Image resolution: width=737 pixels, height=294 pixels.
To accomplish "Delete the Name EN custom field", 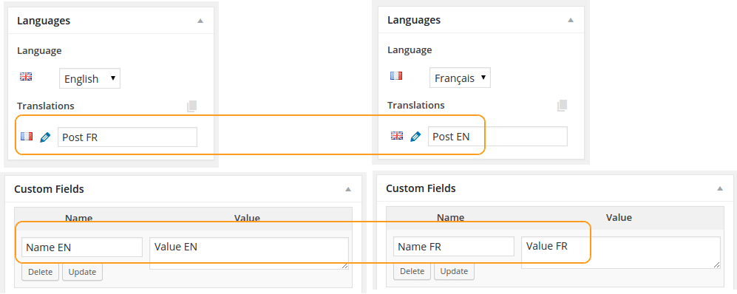I will [x=41, y=272].
